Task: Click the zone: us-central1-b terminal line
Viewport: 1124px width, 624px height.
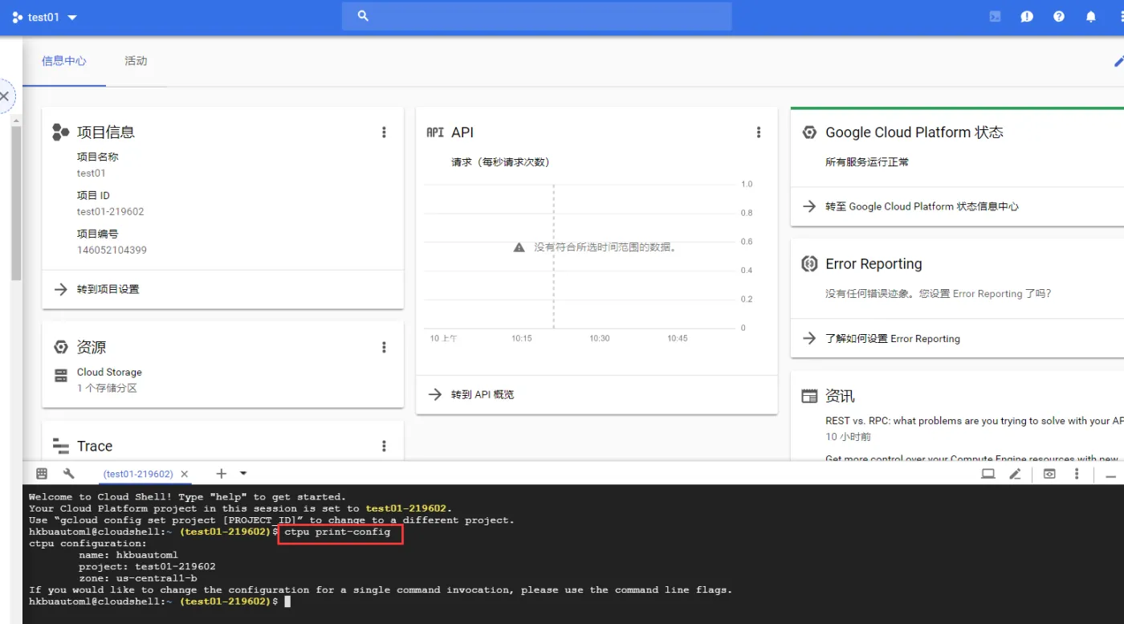Action: click(x=138, y=578)
